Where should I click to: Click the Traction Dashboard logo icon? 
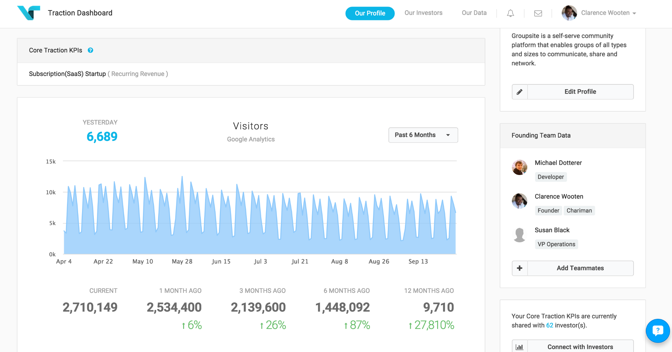point(29,13)
